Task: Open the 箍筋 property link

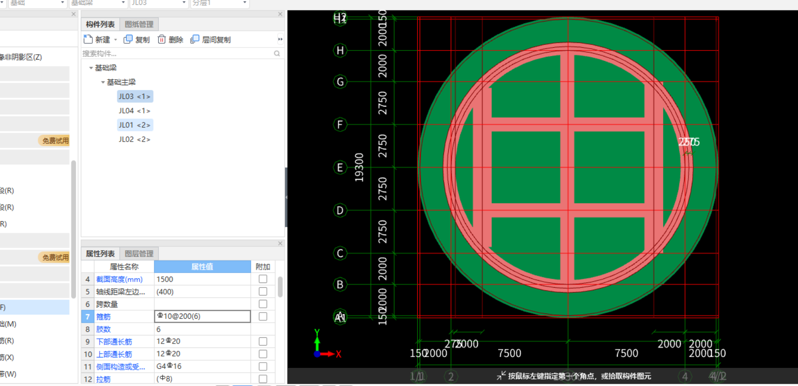Action: (x=103, y=316)
